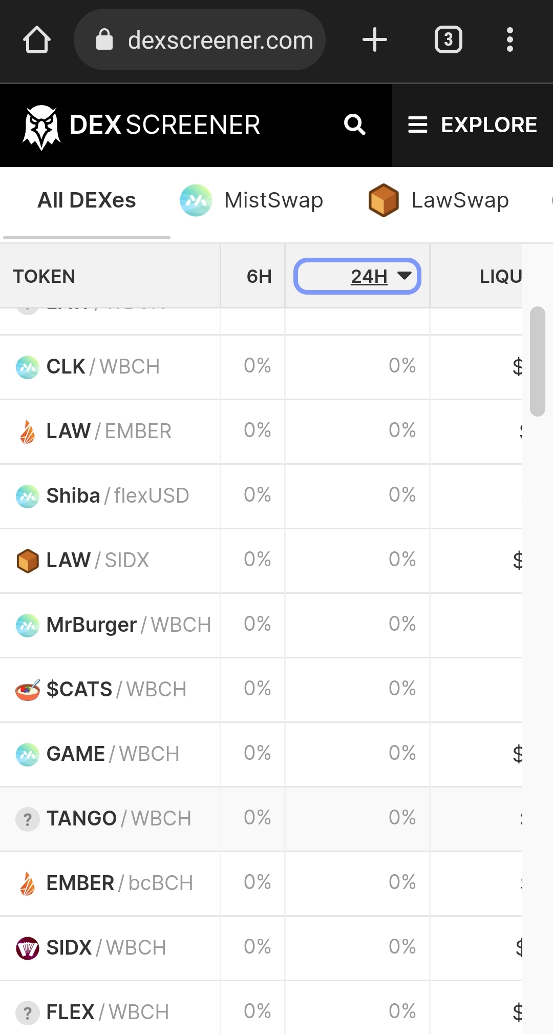This screenshot has width=553, height=1034.
Task: Open the TANGO / WBCH pair row
Action: click(261, 819)
